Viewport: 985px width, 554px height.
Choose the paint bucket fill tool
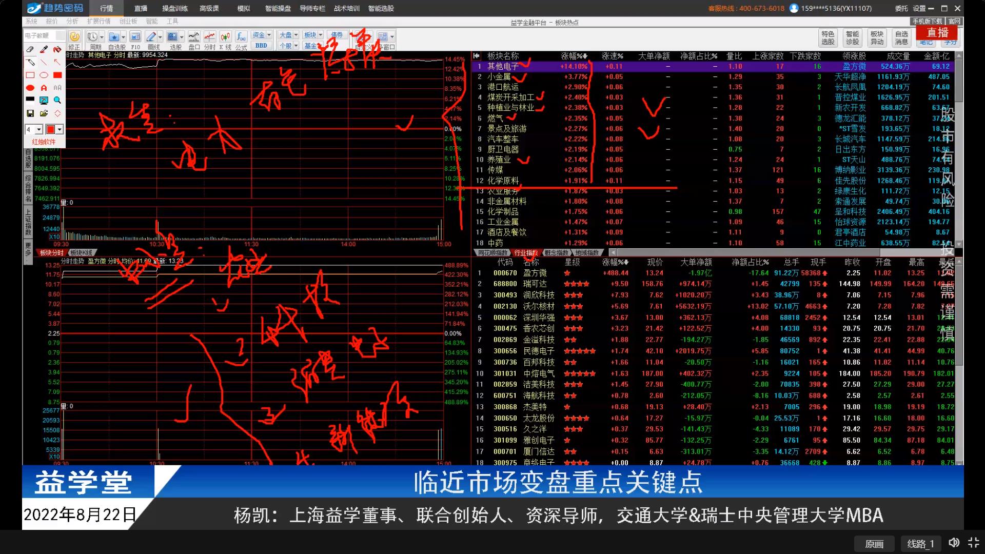(x=57, y=50)
